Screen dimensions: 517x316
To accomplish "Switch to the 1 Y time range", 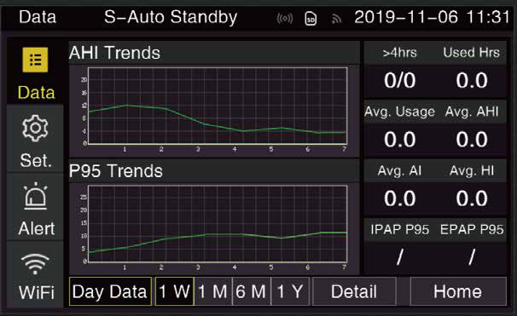I will 290,291.
